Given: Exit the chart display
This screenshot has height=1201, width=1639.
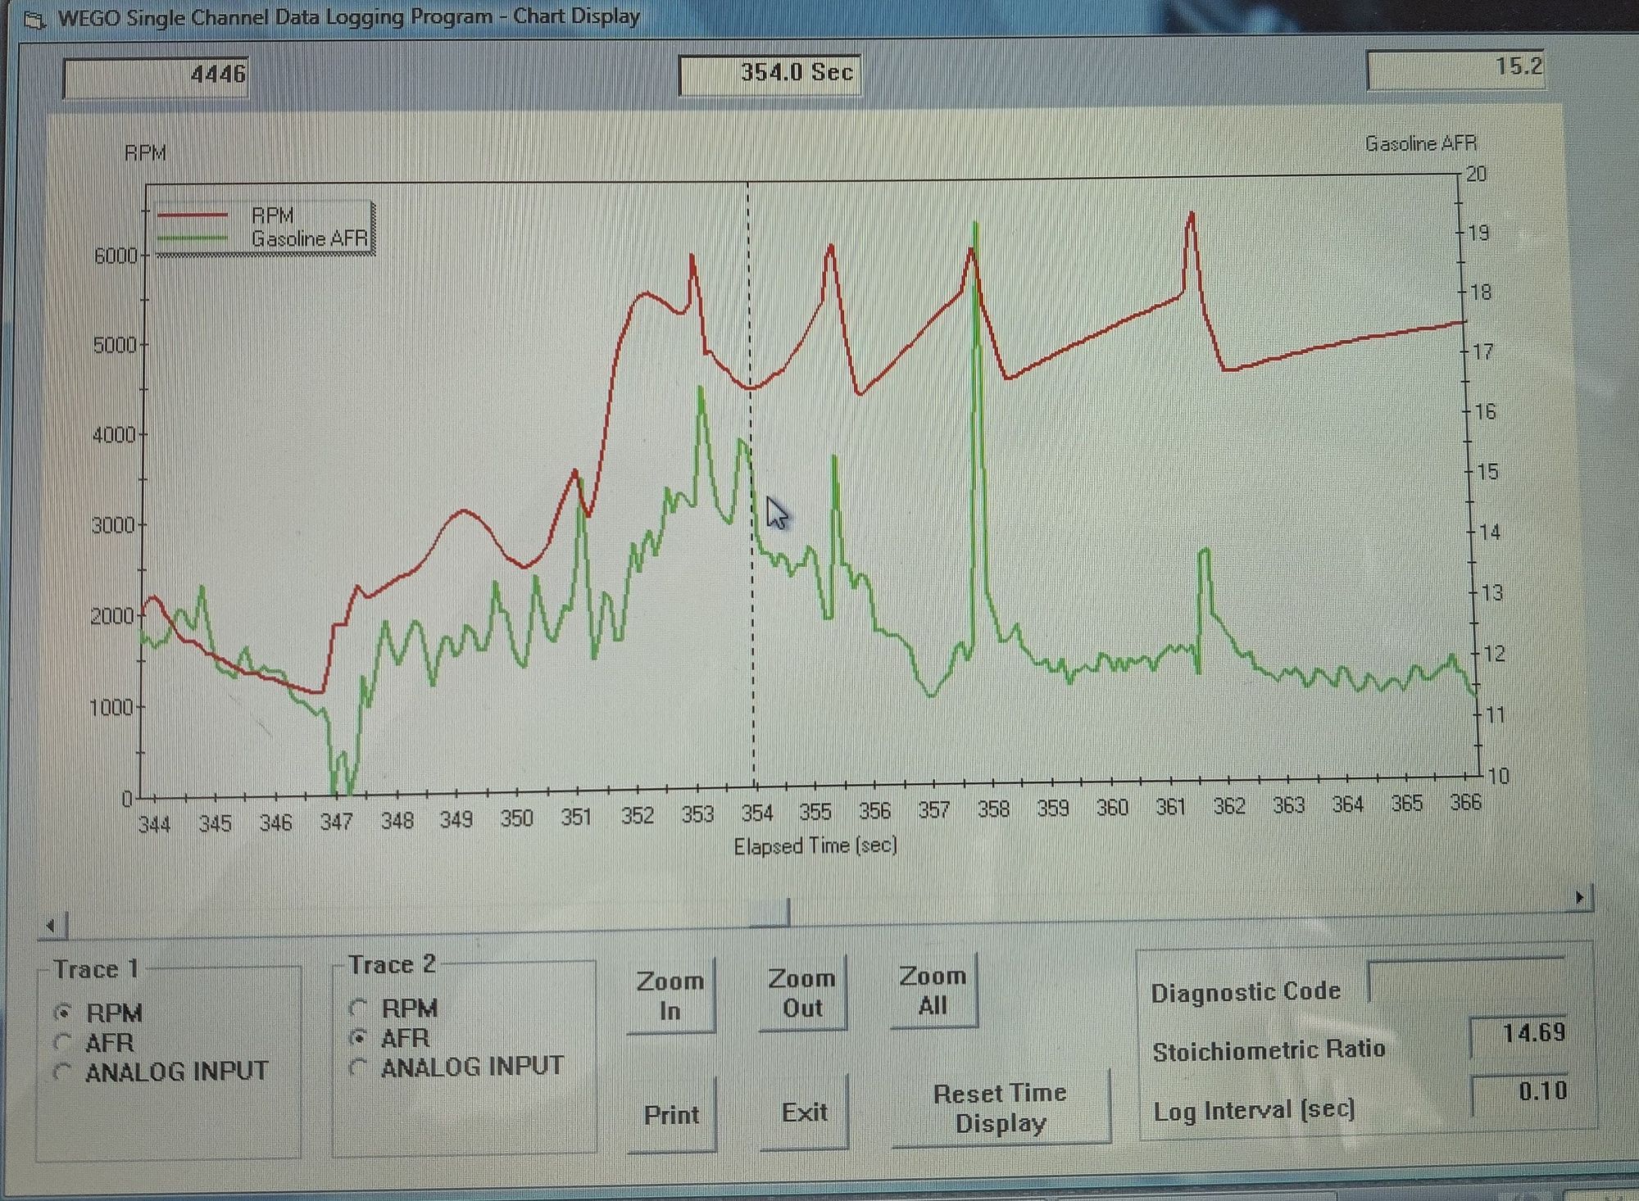Looking at the screenshot, I should [803, 1112].
